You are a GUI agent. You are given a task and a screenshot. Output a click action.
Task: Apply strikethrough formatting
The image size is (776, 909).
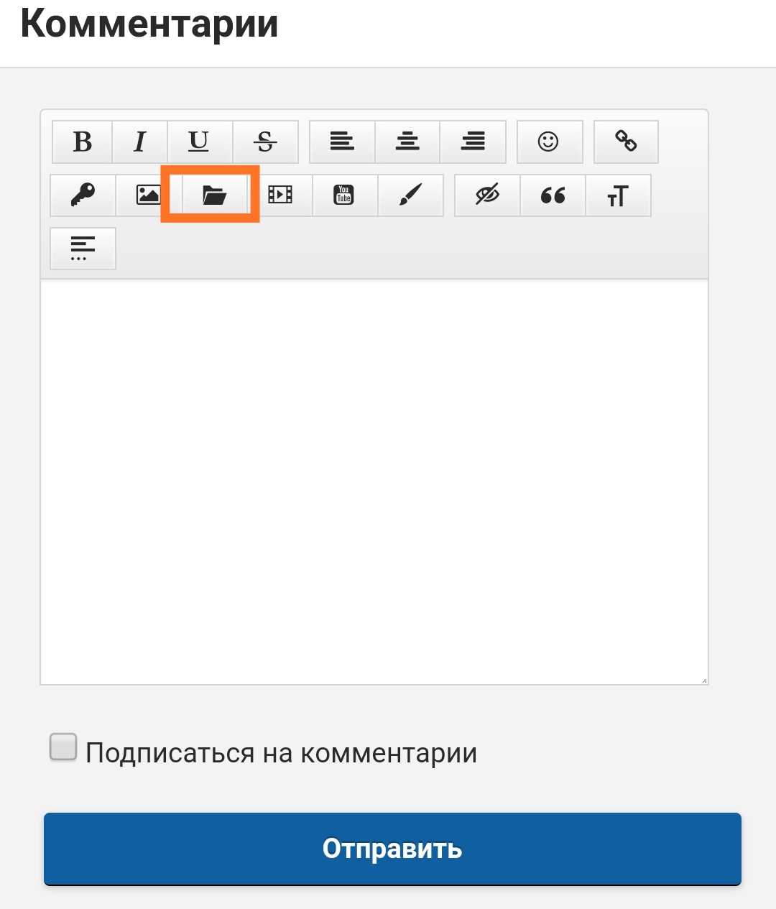click(x=265, y=142)
